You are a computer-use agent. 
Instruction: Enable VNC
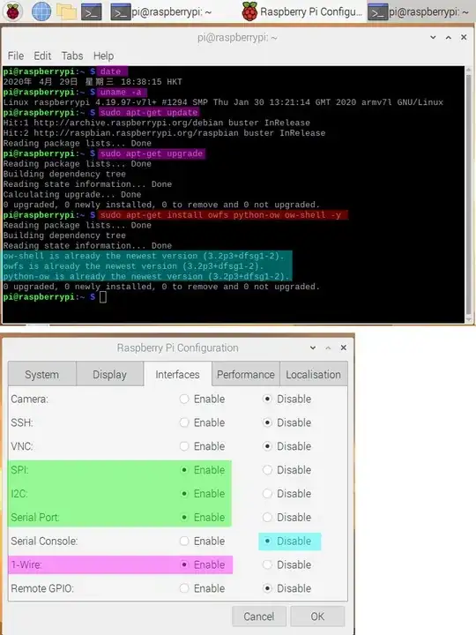[x=202, y=446]
